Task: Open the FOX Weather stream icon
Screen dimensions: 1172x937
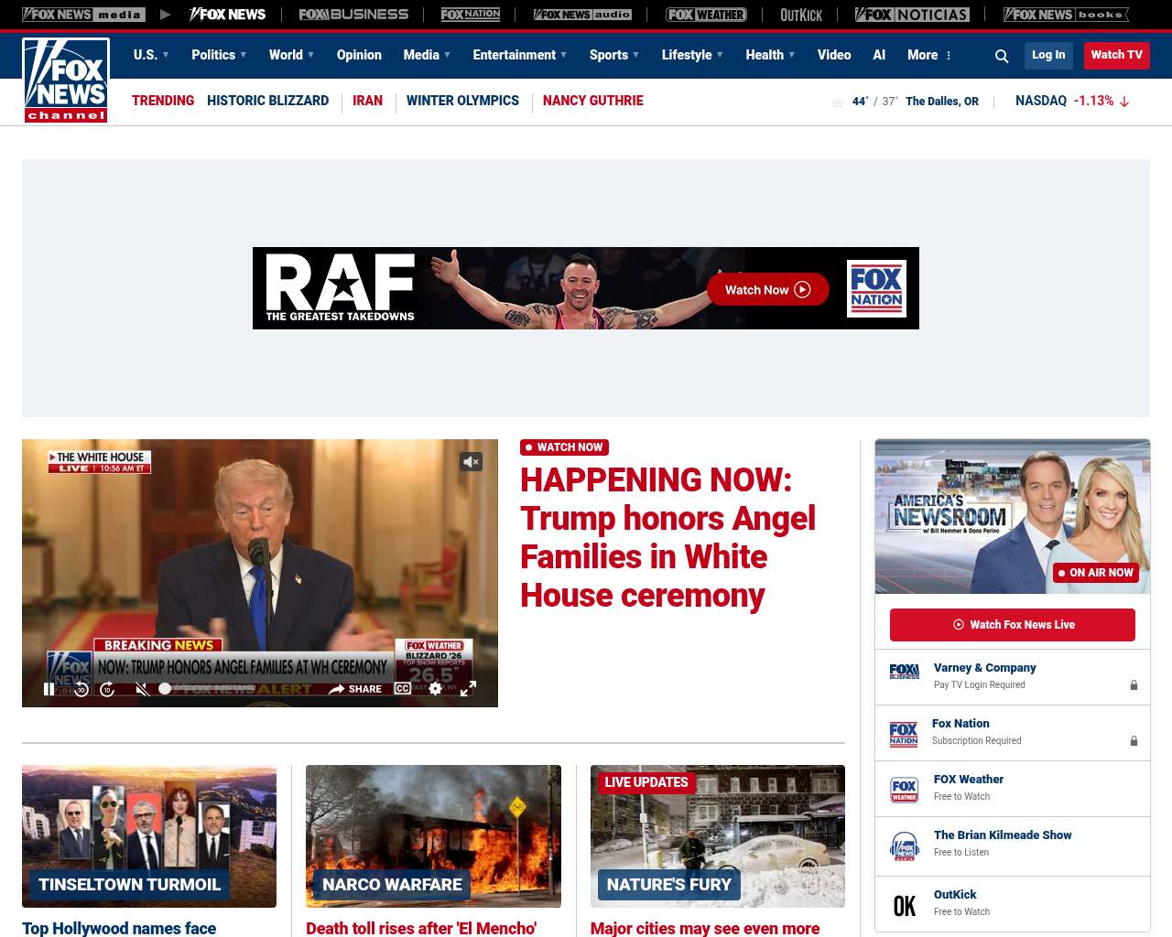Action: (x=904, y=790)
